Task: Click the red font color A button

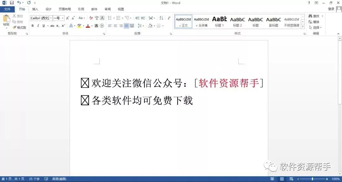Action: pos(88,26)
